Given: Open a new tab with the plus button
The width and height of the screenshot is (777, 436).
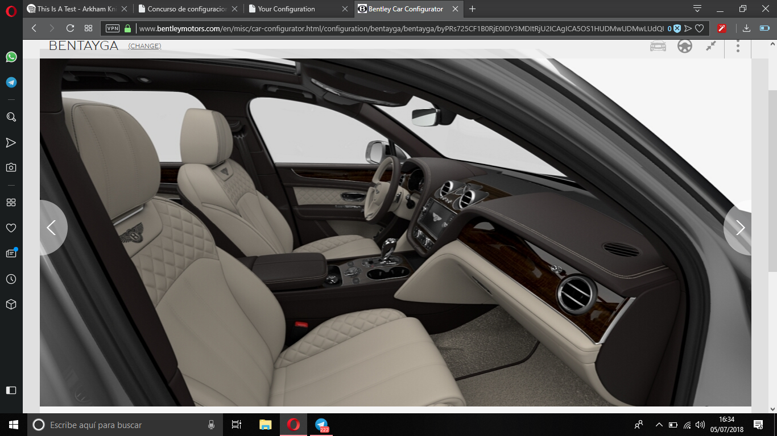Looking at the screenshot, I should [x=472, y=9].
